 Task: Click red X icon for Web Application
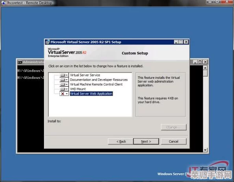pyautogui.click(x=63, y=94)
